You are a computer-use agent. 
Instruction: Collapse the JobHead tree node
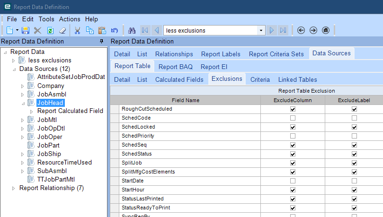click(x=23, y=104)
